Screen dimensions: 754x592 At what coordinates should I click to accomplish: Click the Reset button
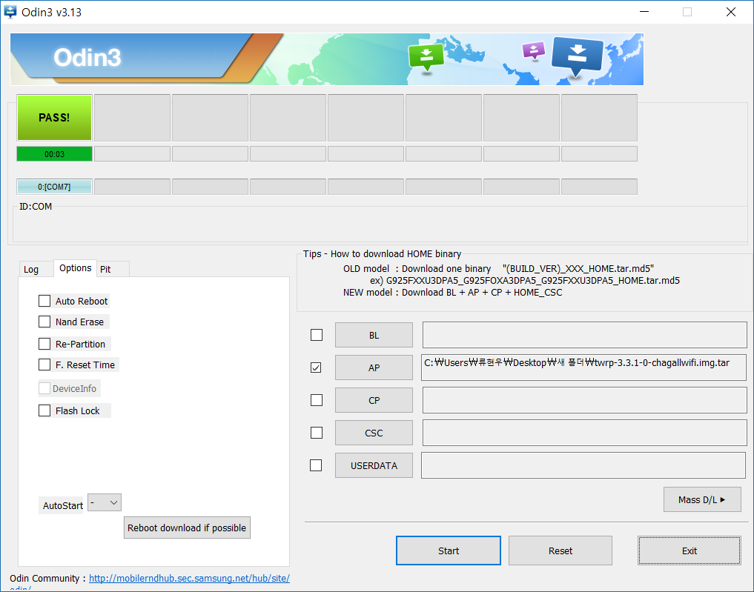click(x=560, y=551)
